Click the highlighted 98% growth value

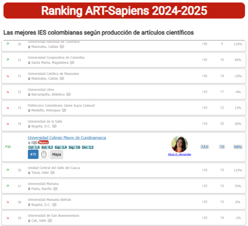[x=238, y=147]
